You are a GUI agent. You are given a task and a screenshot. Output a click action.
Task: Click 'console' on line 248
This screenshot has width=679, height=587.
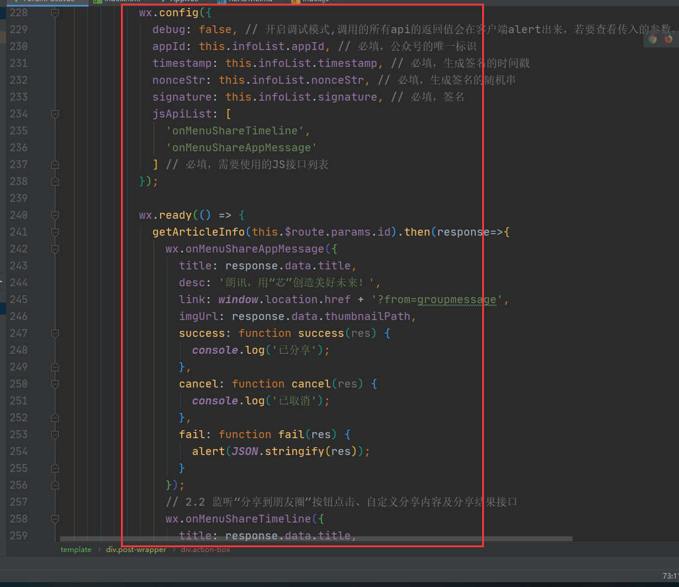click(215, 350)
